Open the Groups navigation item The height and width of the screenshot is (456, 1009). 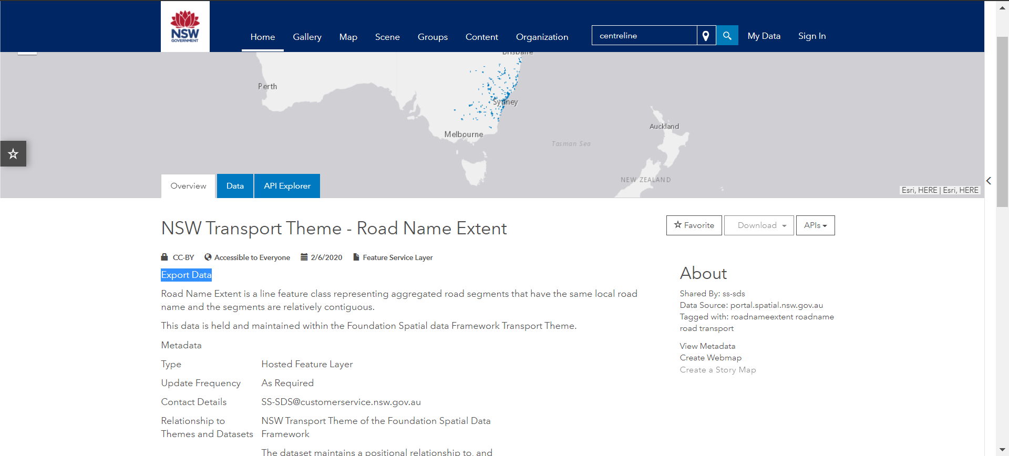[x=433, y=37]
